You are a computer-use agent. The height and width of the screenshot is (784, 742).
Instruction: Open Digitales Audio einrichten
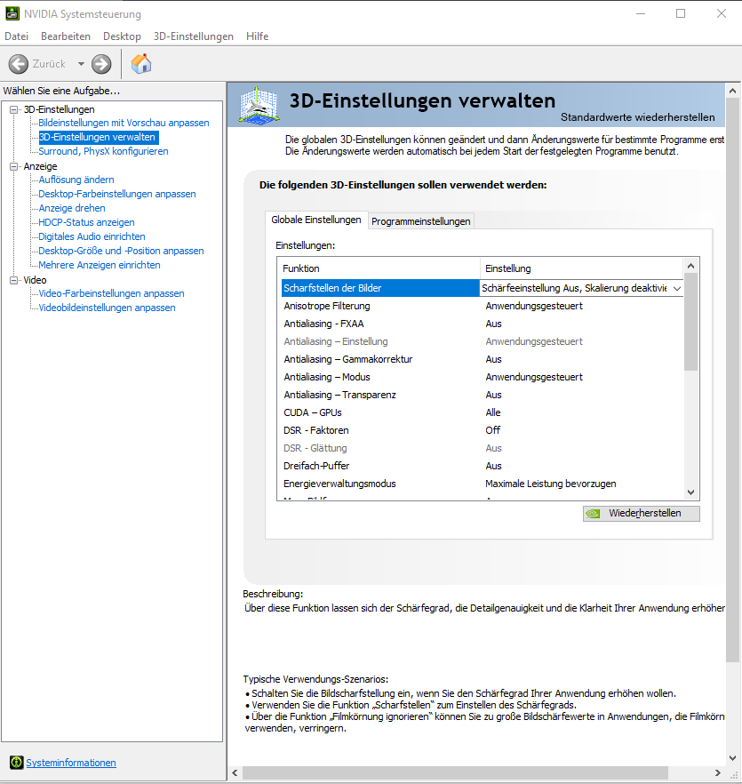pyautogui.click(x=92, y=236)
